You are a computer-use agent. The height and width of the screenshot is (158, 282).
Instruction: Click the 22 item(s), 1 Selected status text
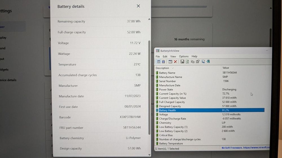tap(167, 148)
